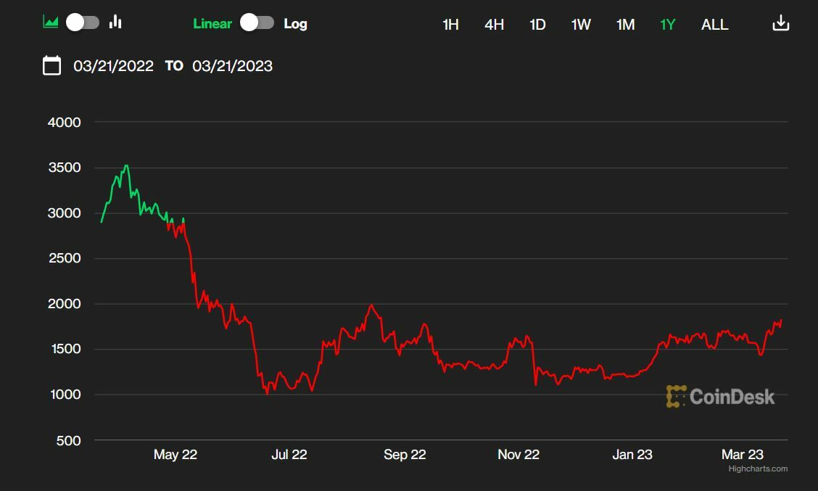Open the Highcharts.com credit link

pyautogui.click(x=758, y=469)
